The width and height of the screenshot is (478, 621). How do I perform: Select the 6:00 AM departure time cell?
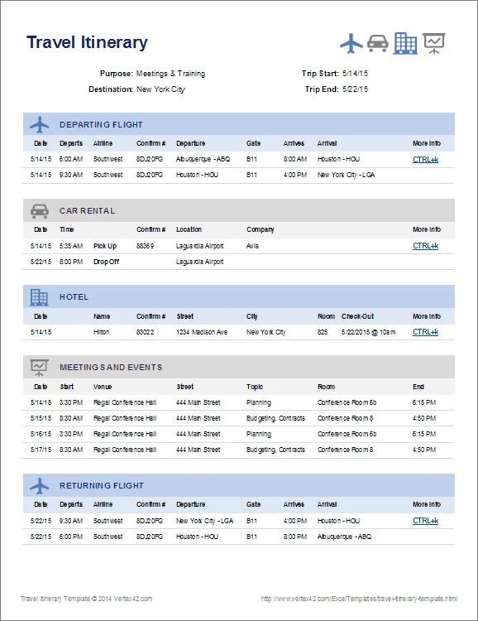click(71, 159)
